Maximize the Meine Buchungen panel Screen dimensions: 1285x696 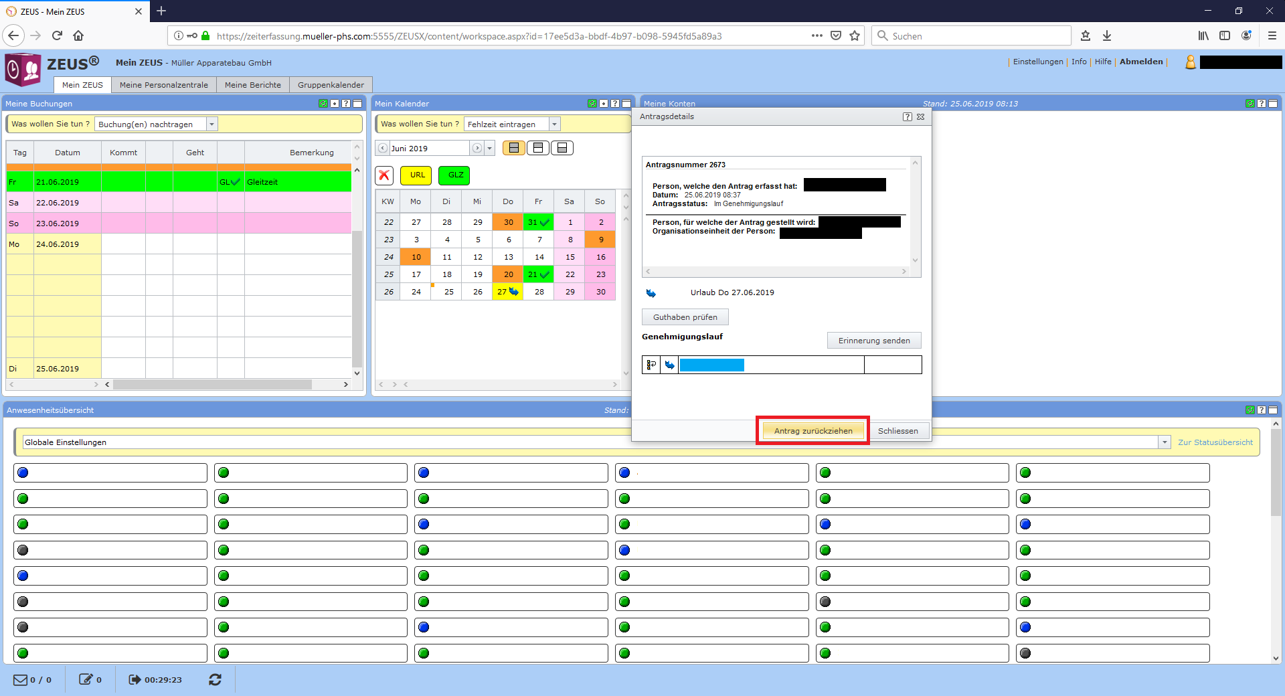point(357,104)
